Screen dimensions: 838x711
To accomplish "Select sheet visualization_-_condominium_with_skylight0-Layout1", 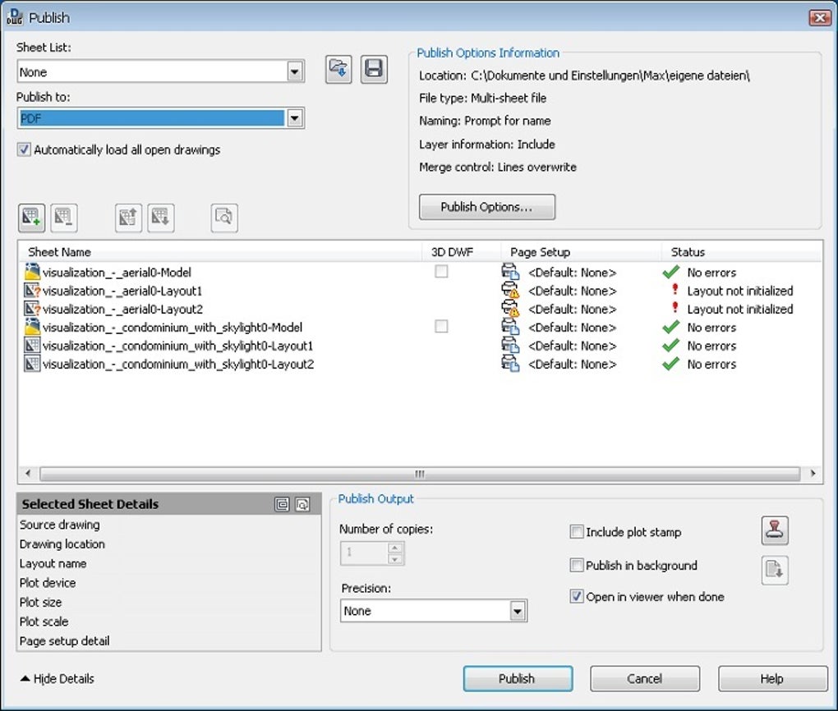I will click(178, 346).
